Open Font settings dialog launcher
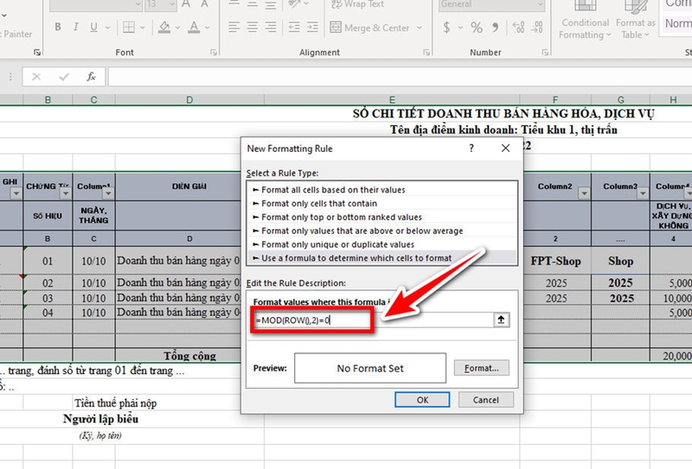This screenshot has width=692, height=469. click(x=214, y=53)
